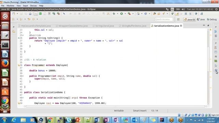Launch the Terminal from the Ubuntu dock
Image resolution: width=219 pixels, height=123 pixels.
pos(5,45)
